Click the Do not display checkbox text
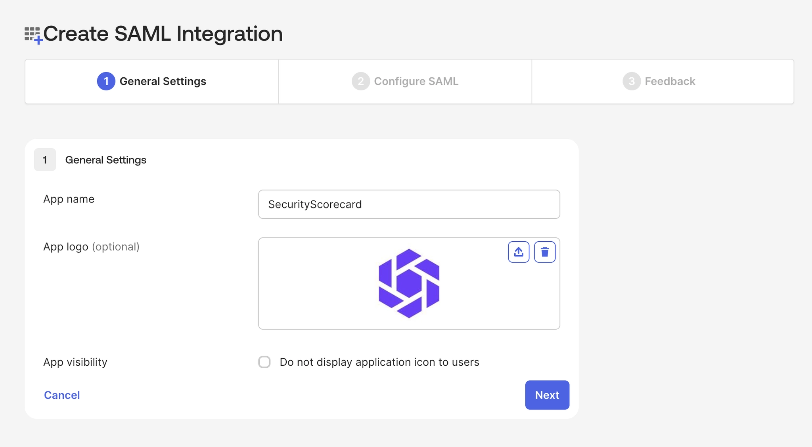812x447 pixels. tap(379, 362)
